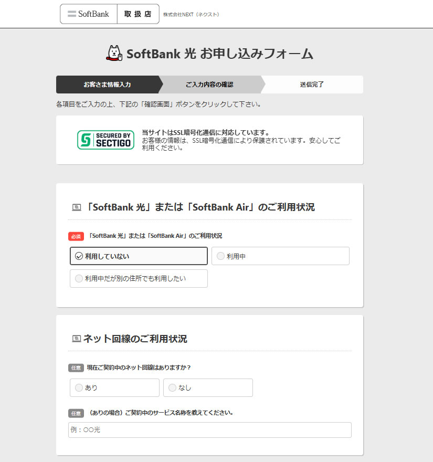Image resolution: width=433 pixels, height=462 pixels.
Task: Choose なし for current net contract
Action: coord(208,388)
